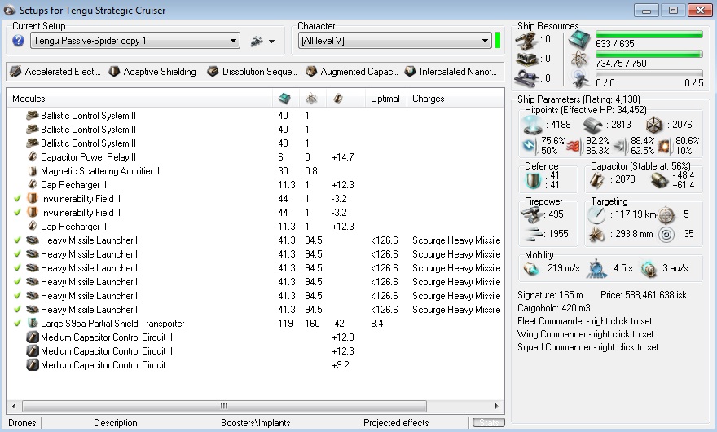717x432 pixels.
Task: Click the Stats button
Action: click(x=488, y=423)
